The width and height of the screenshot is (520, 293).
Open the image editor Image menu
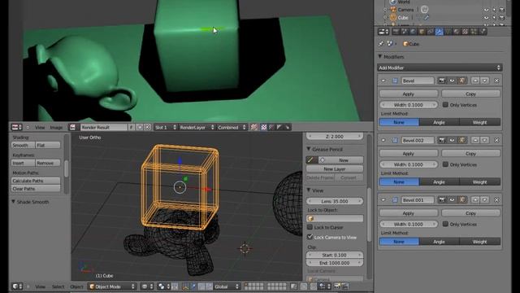click(56, 127)
